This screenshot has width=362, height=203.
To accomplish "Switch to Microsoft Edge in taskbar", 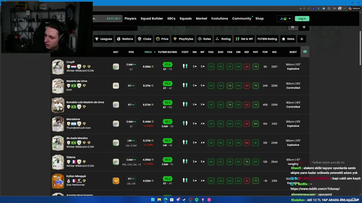I will [x=165, y=200].
